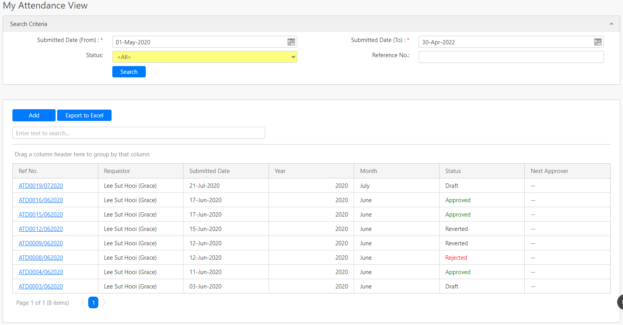Open record ATD0015/062020

(x=41, y=215)
